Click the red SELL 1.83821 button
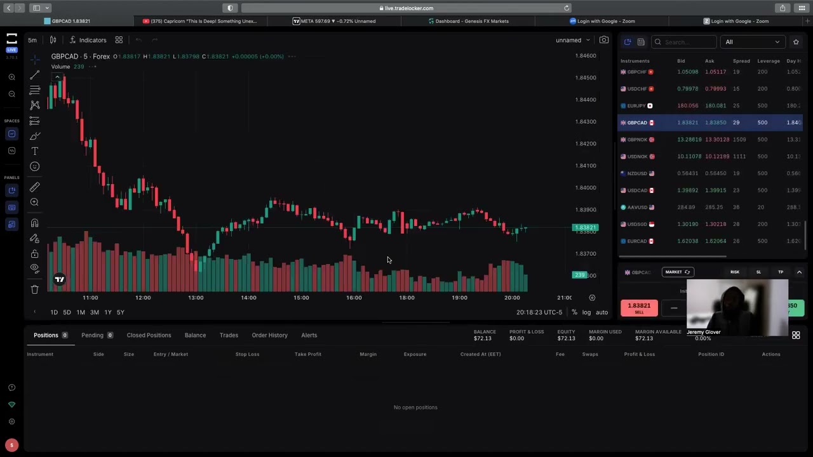 click(x=639, y=308)
